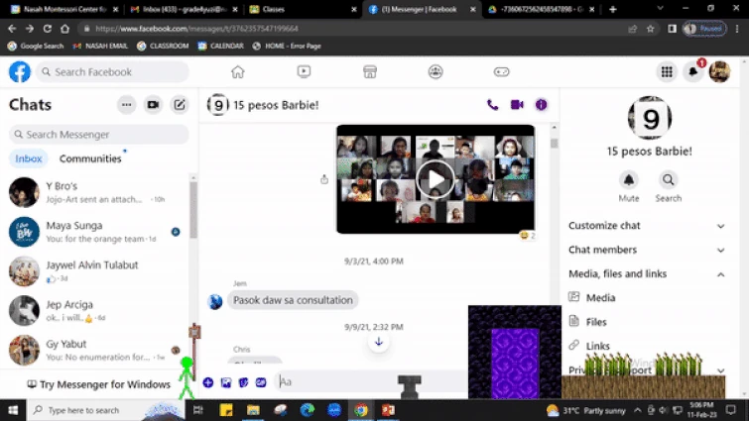Screen dimensions: 749x421
Task: Open the Facebook logo home icon
Action: point(20,72)
